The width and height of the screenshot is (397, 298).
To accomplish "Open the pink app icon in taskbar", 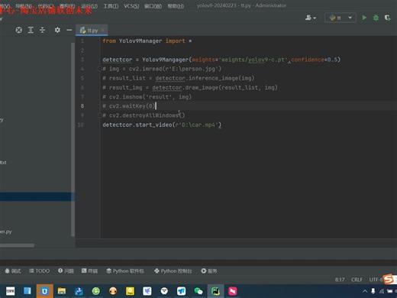I will (232, 291).
